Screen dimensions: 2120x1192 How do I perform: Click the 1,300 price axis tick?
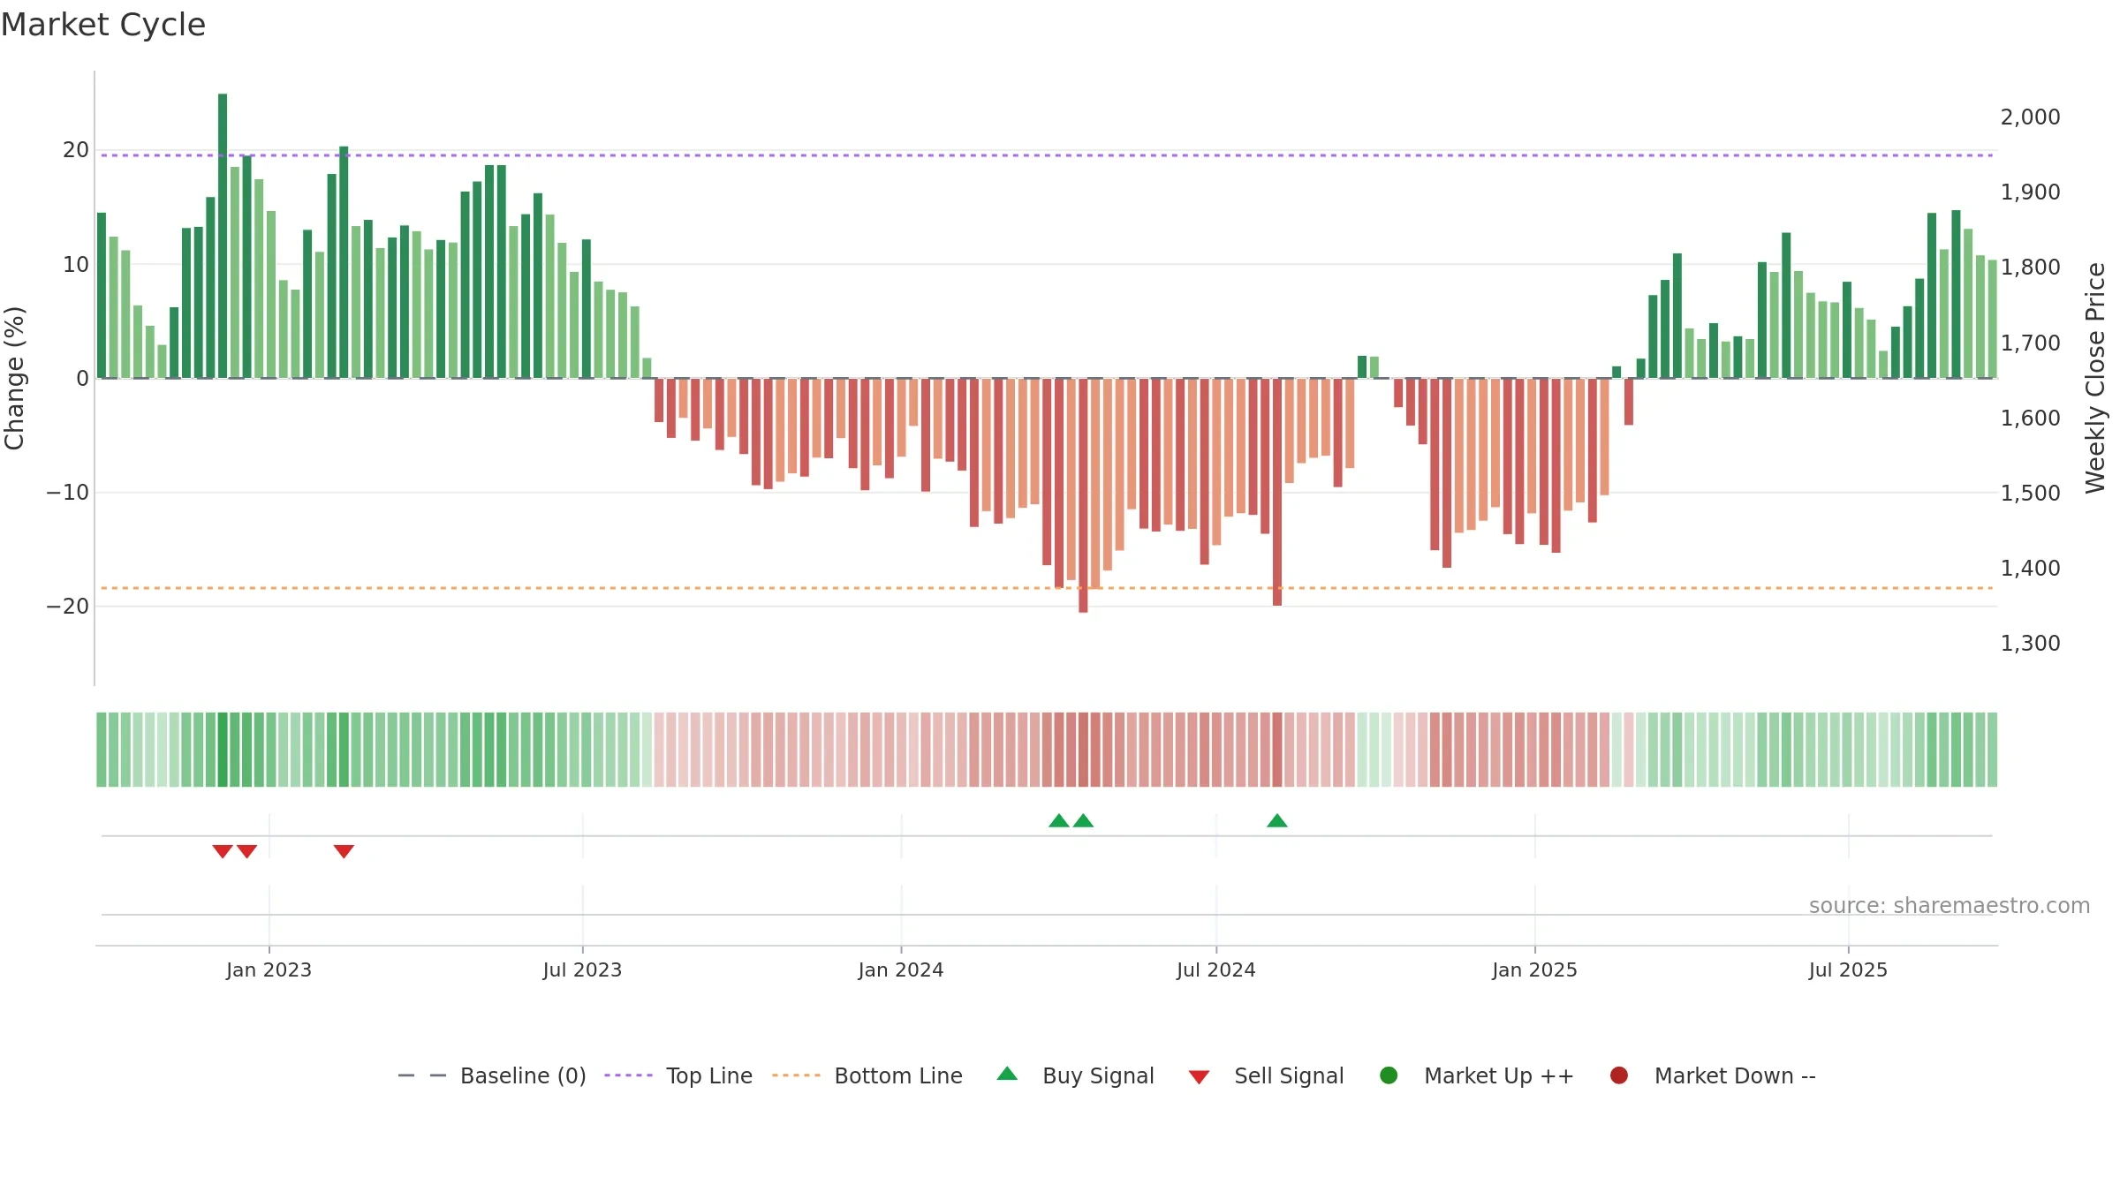(x=2030, y=644)
